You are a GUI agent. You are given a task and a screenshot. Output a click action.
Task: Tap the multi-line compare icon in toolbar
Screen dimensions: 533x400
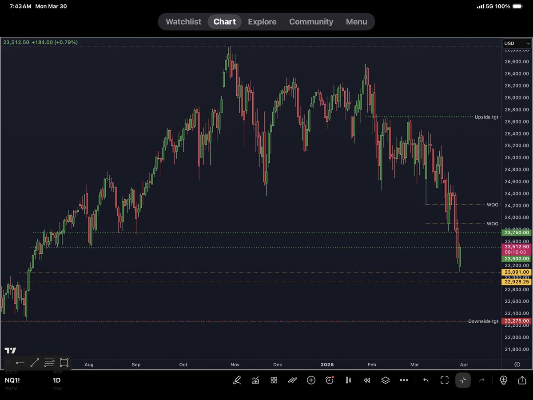[x=292, y=380]
